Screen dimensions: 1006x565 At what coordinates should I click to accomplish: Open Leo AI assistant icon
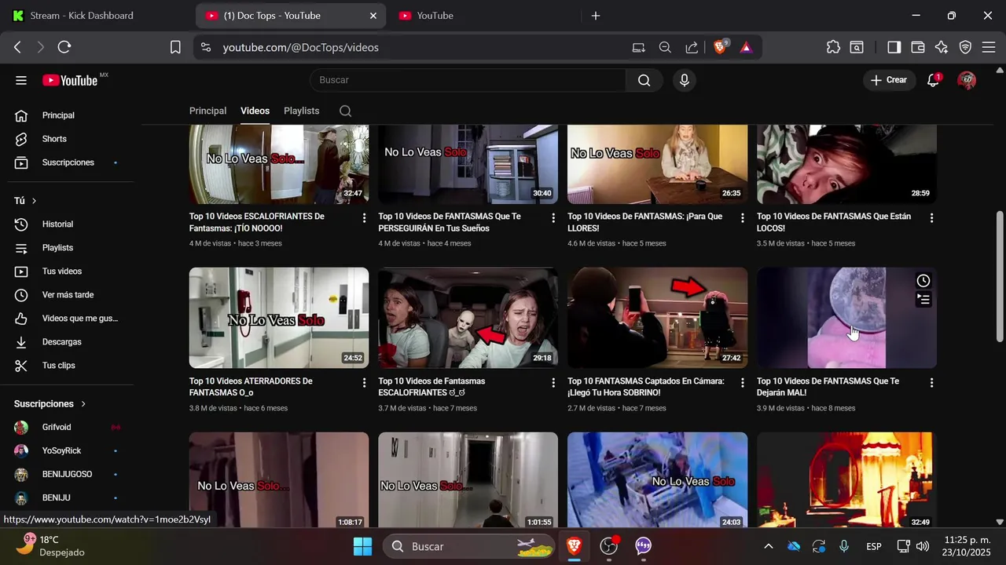click(942, 47)
